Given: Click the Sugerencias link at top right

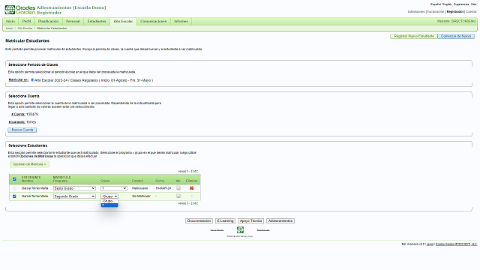Looking at the screenshot, I should (461, 4).
